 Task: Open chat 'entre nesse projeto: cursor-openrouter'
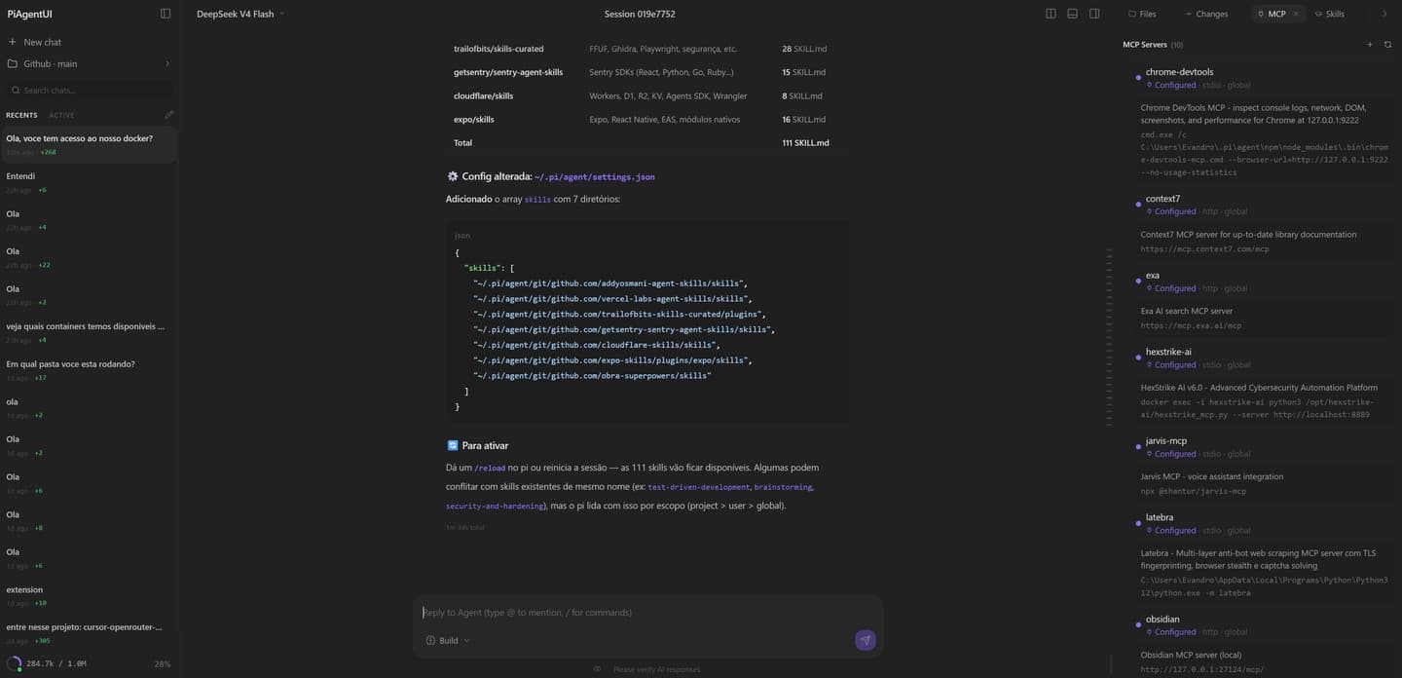(x=90, y=633)
